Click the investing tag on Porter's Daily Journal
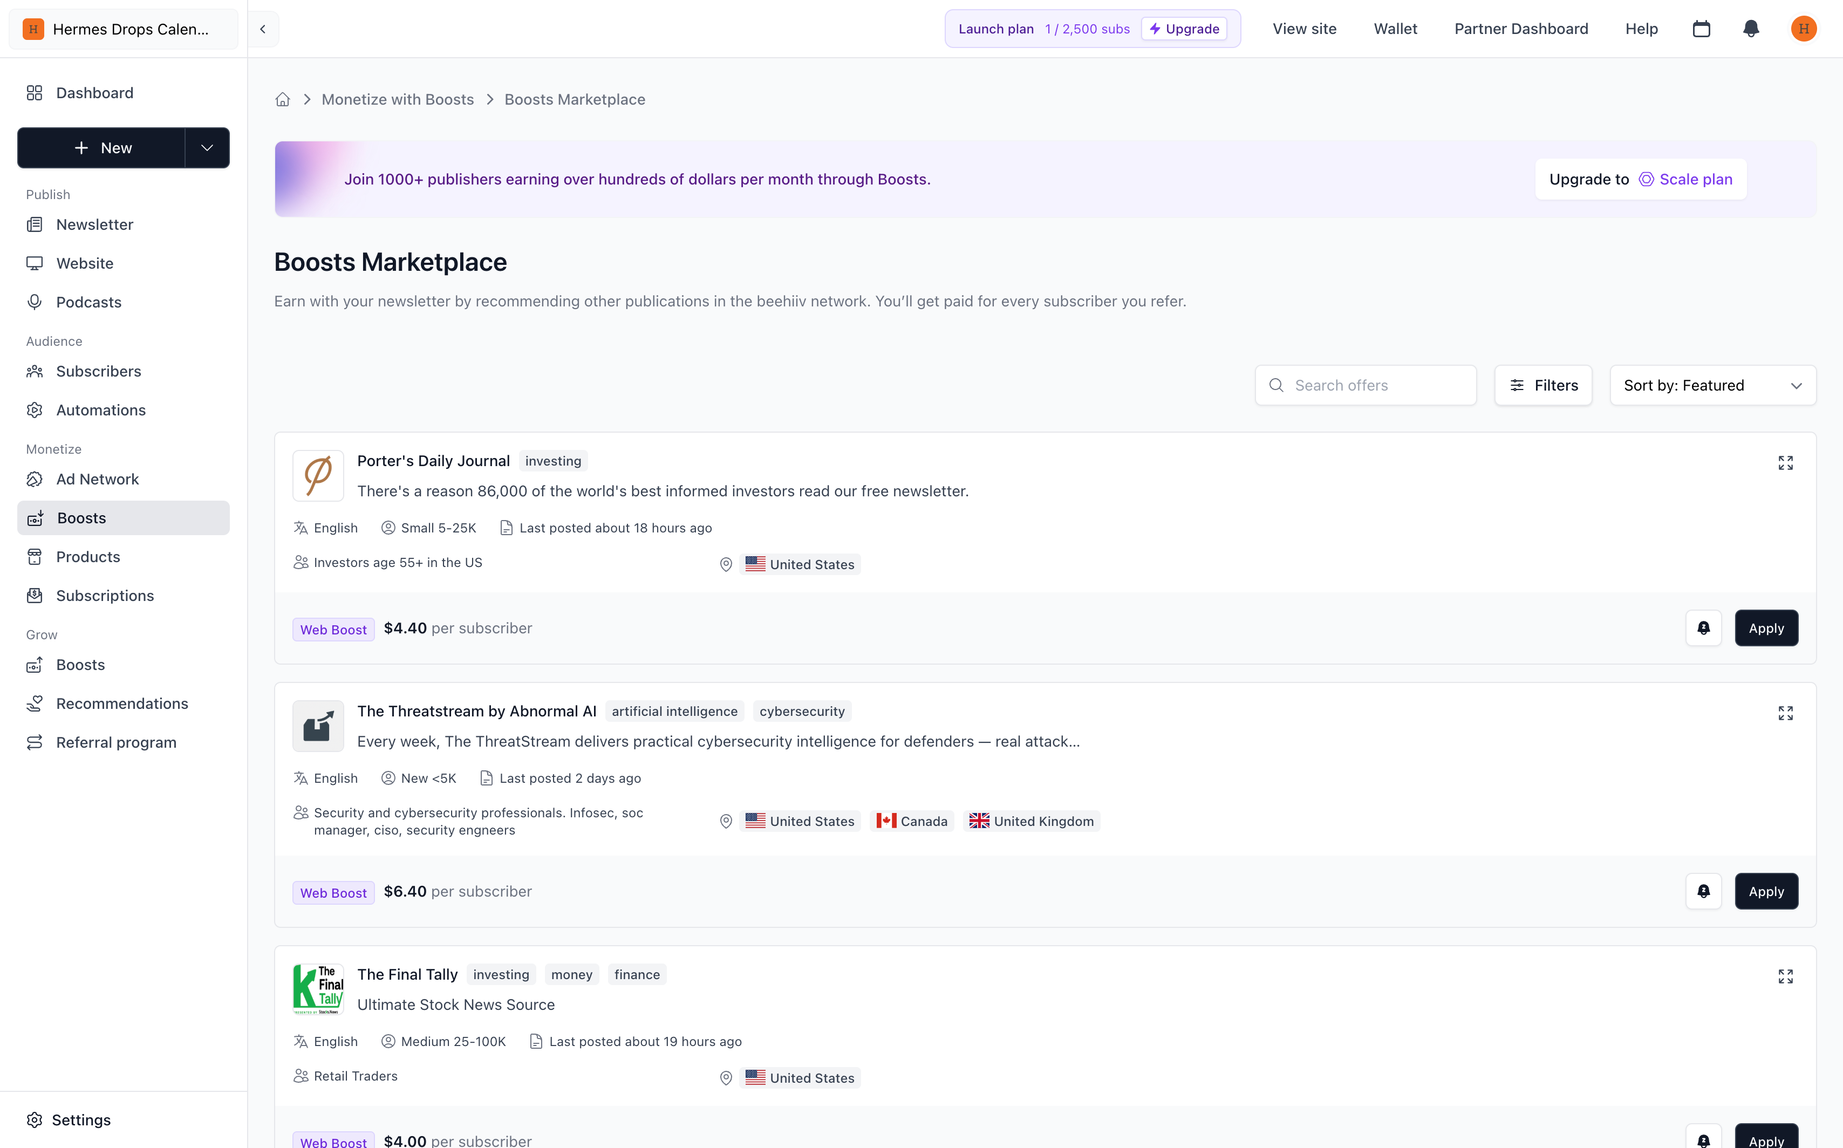The width and height of the screenshot is (1843, 1148). (553, 461)
